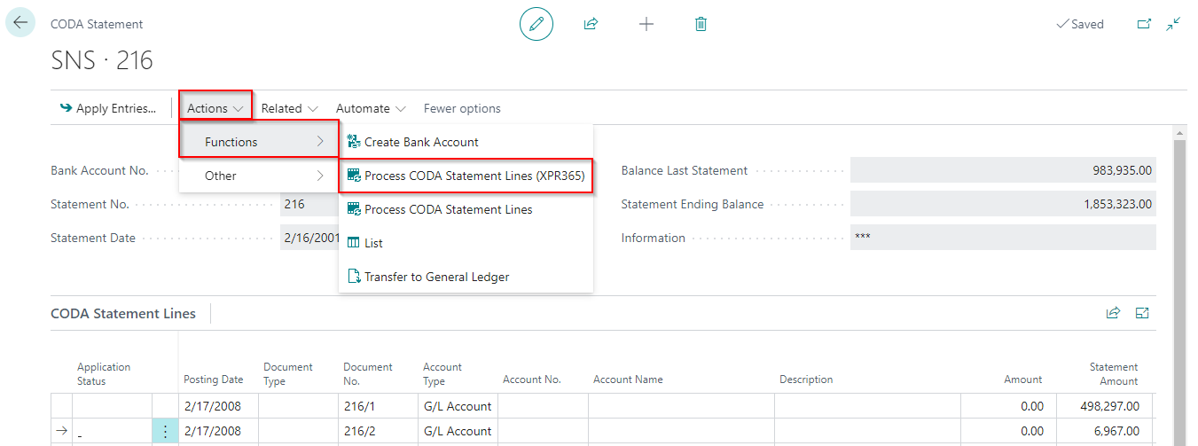The width and height of the screenshot is (1198, 446).
Task: Click posting date in row 216/1
Action: click(x=218, y=406)
